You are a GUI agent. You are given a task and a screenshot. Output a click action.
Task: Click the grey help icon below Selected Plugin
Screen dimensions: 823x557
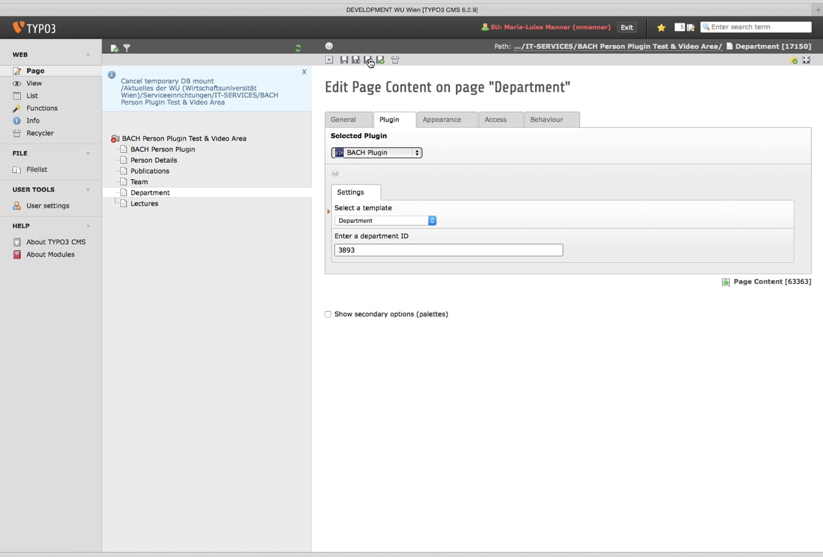(335, 173)
